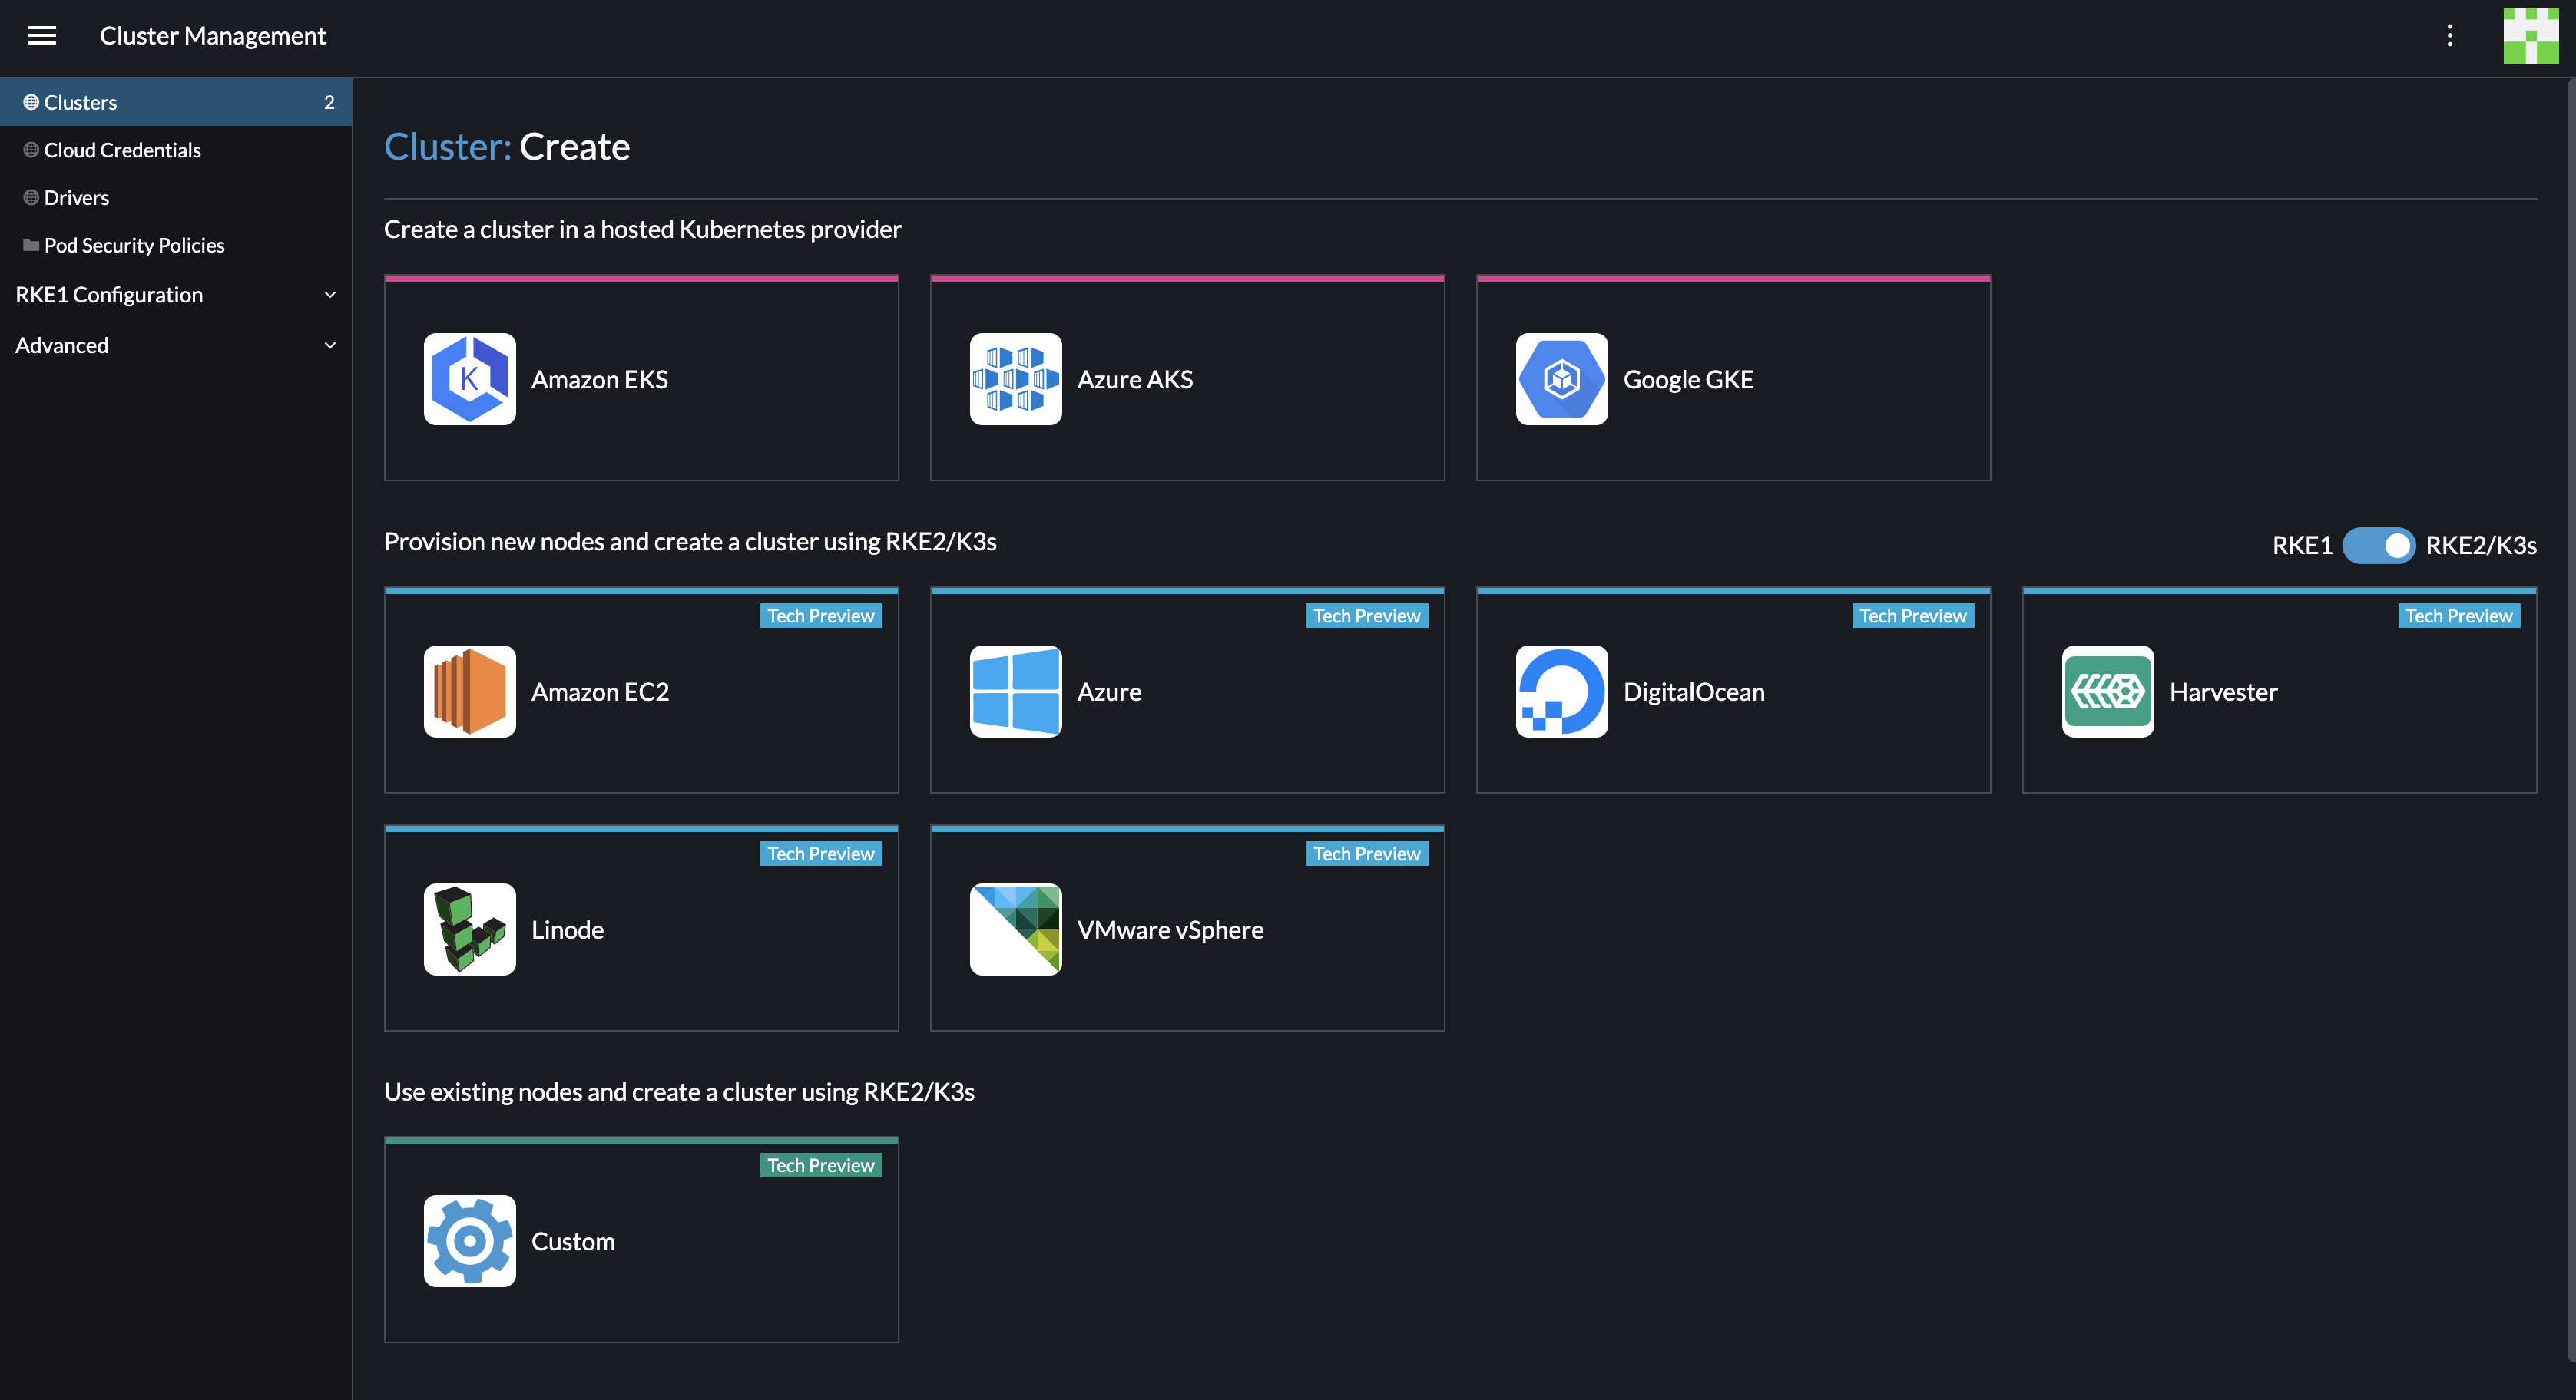The image size is (2576, 1400).
Task: Open the hamburger navigation menu
Action: click(x=42, y=36)
